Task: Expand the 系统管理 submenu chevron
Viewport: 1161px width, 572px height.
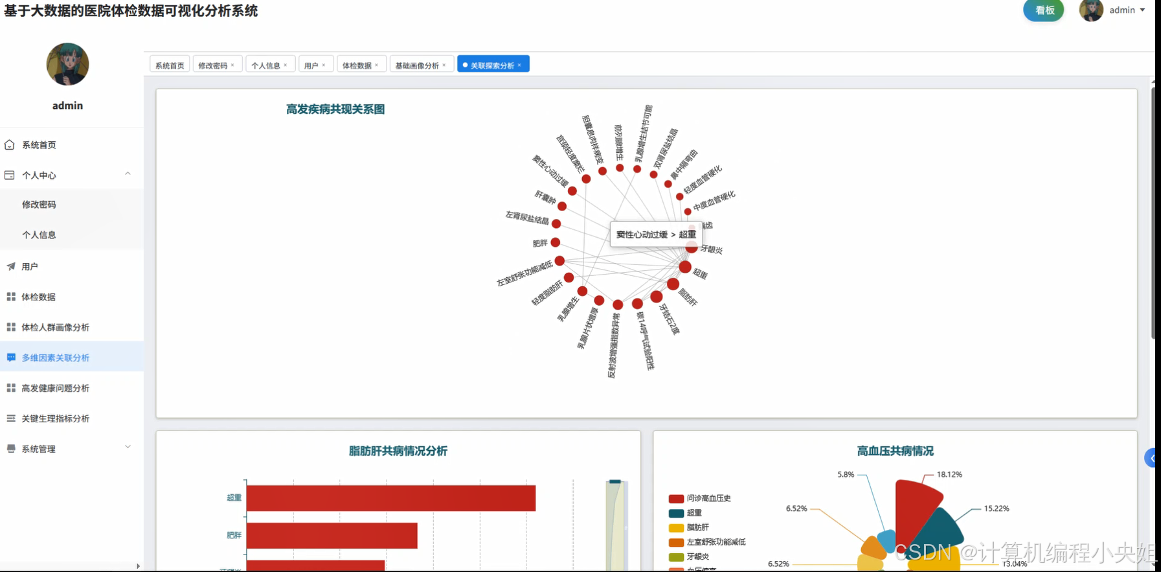Action: 128,447
